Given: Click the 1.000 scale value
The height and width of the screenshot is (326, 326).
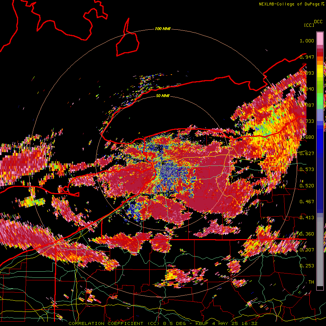Looking at the screenshot, I should pos(307,41).
